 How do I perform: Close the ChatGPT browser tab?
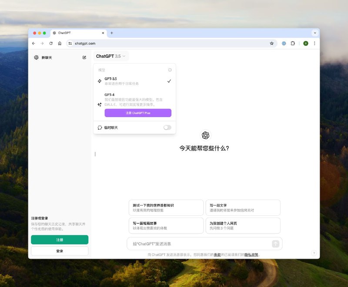click(x=103, y=33)
